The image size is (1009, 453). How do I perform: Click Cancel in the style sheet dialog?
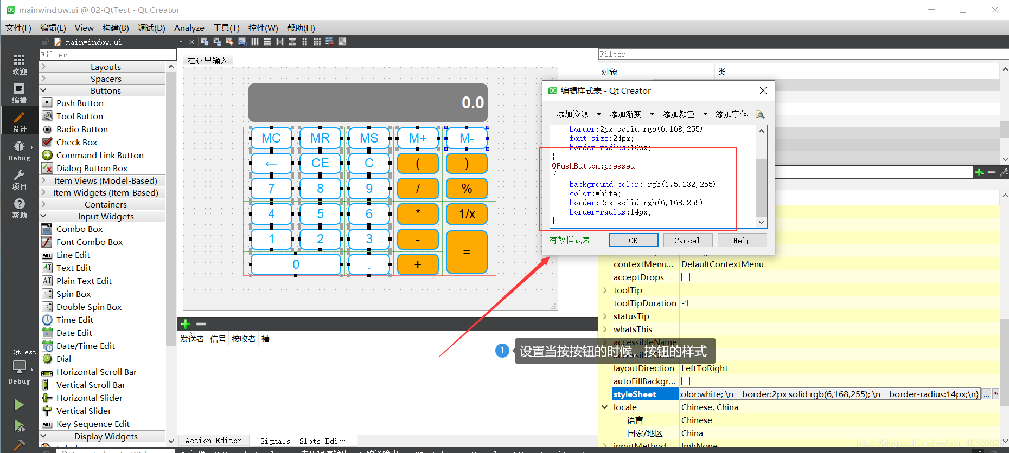(687, 240)
